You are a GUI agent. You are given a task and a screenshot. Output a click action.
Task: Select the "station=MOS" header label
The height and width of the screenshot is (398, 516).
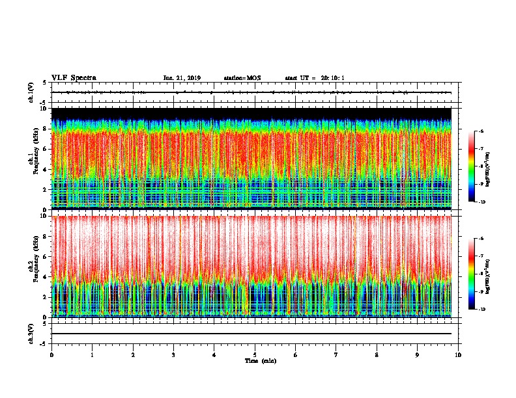242,78
